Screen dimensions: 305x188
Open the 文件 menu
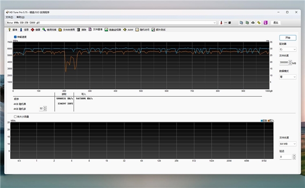(x=9, y=17)
